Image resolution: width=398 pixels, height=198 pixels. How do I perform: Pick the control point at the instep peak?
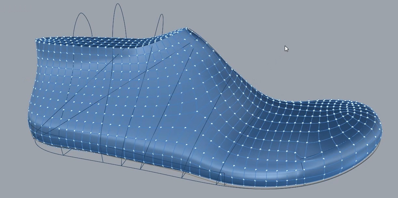[186, 28]
